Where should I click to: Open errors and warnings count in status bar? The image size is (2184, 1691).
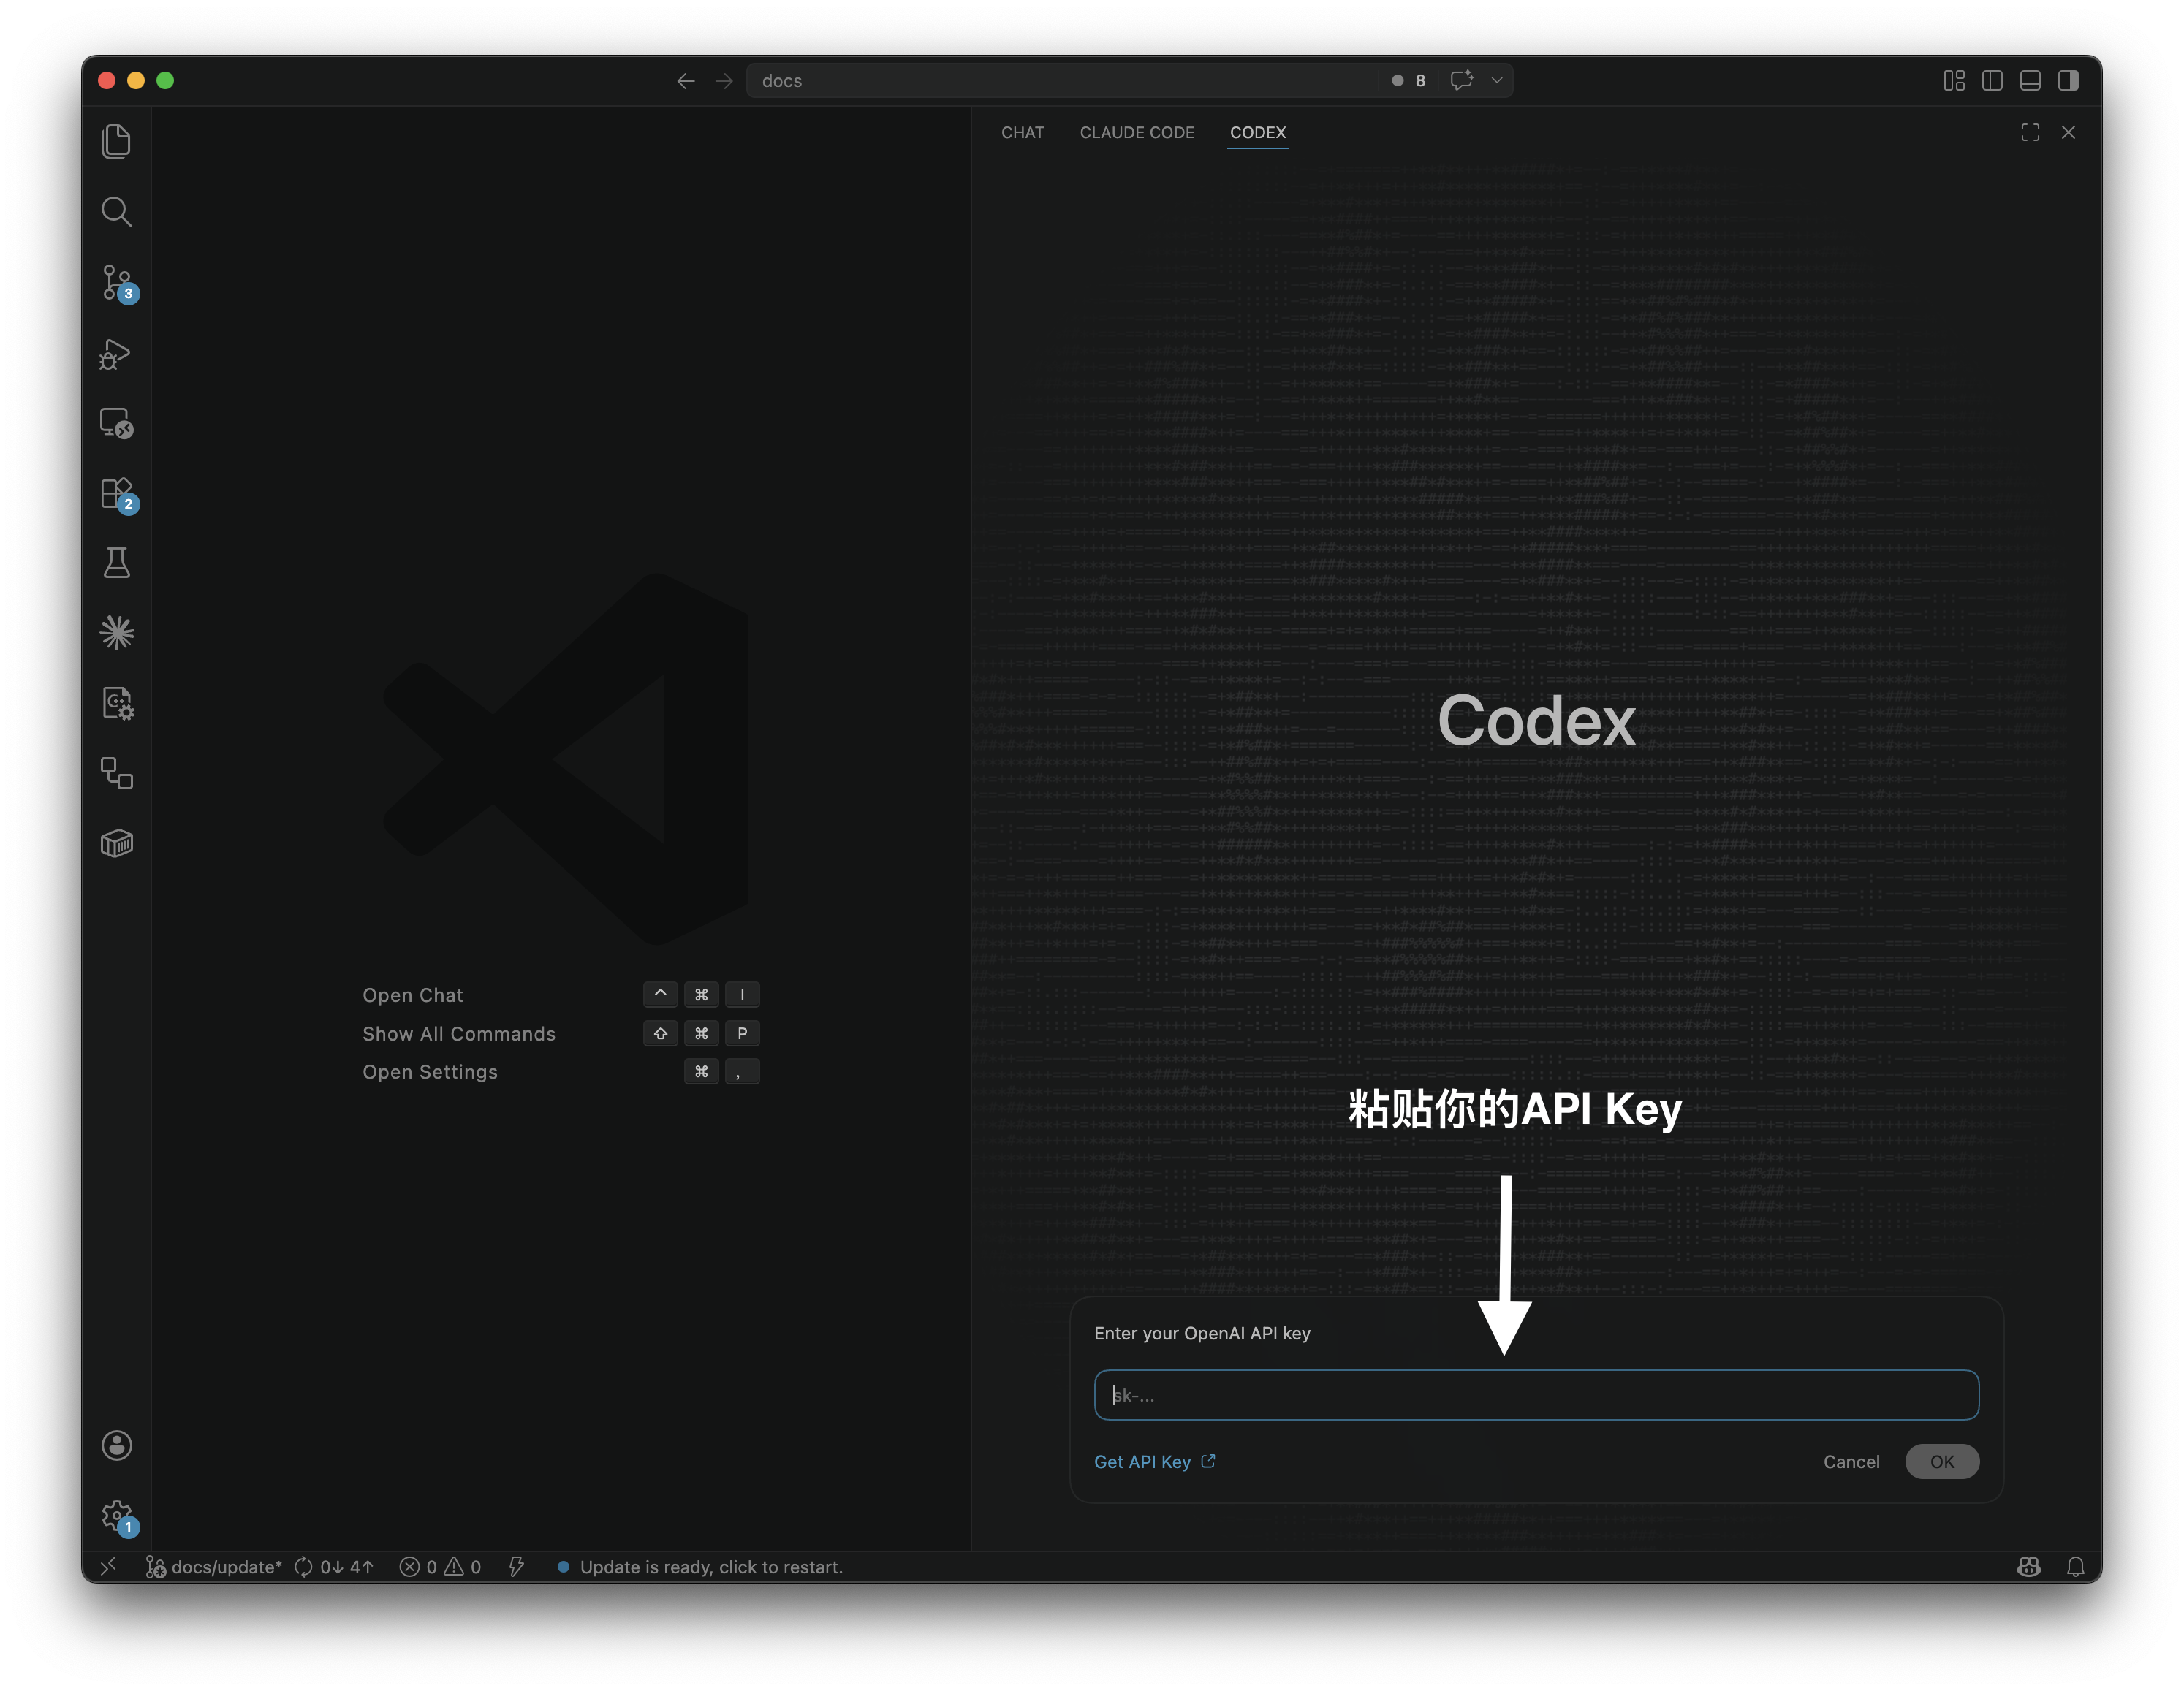pyautogui.click(x=440, y=1567)
